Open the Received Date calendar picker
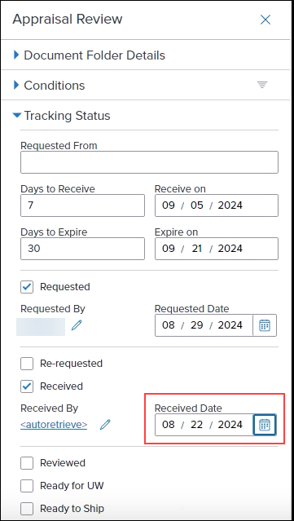This screenshot has height=521, width=294. (x=265, y=425)
